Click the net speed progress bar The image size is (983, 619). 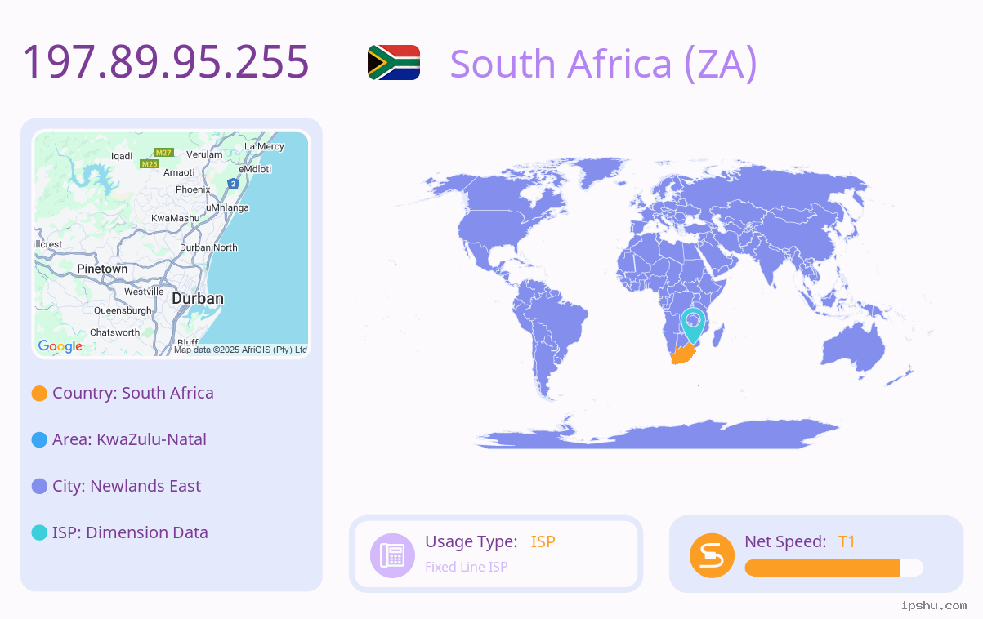[x=834, y=568]
